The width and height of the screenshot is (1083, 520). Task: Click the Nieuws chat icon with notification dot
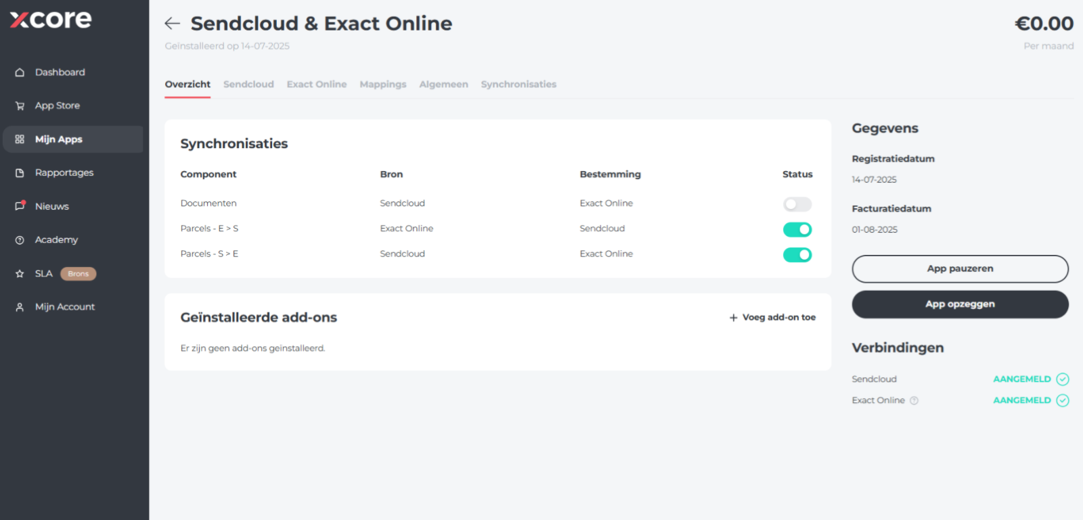click(x=20, y=206)
